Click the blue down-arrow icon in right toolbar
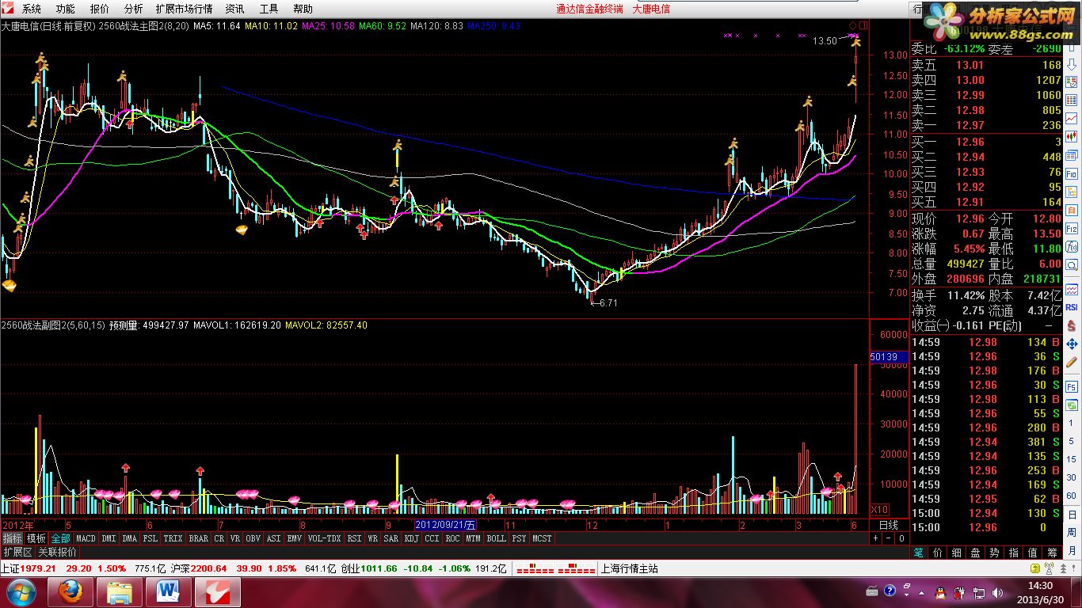The width and height of the screenshot is (1082, 608). click(1072, 64)
